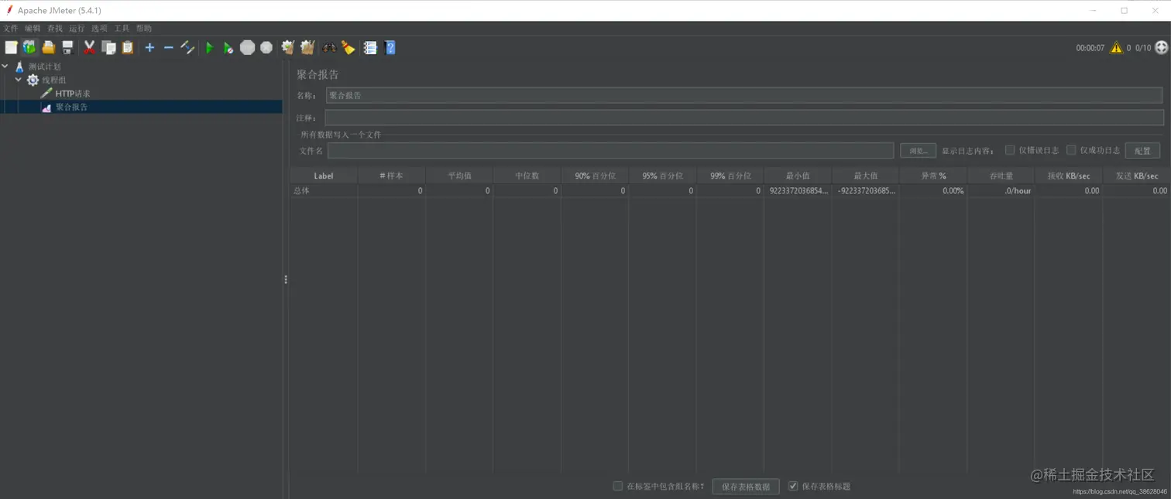Click the gear icon of 线程组
The image size is (1171, 499).
pos(33,80)
